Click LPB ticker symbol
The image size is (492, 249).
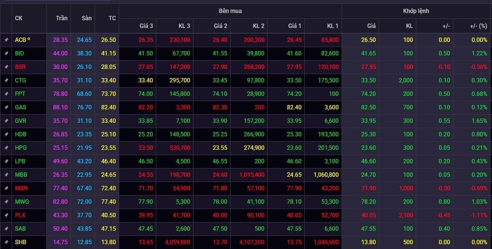coord(20,161)
